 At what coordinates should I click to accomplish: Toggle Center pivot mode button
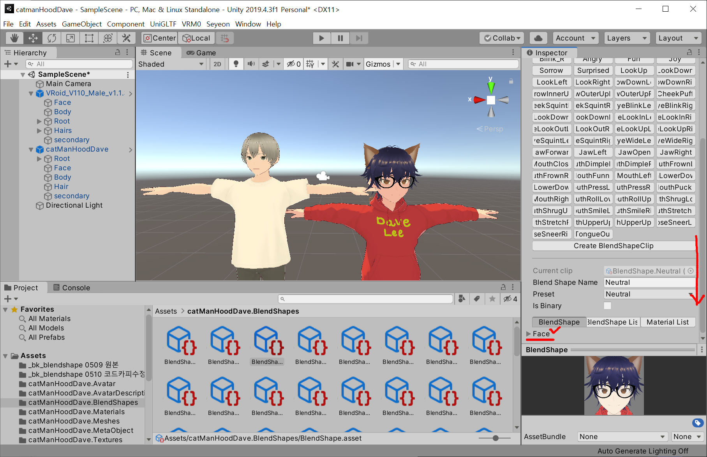pyautogui.click(x=160, y=38)
